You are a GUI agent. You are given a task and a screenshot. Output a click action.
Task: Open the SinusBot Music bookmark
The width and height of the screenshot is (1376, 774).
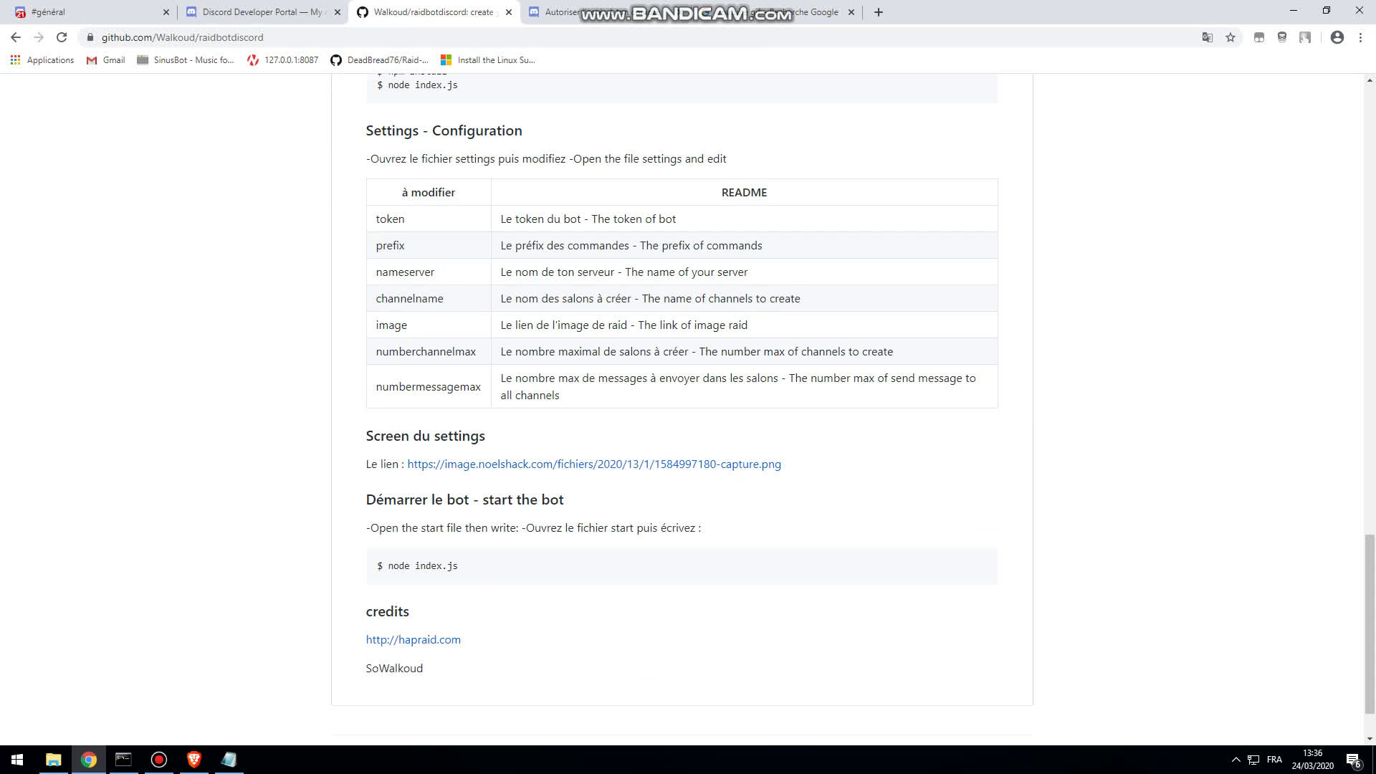186,60
